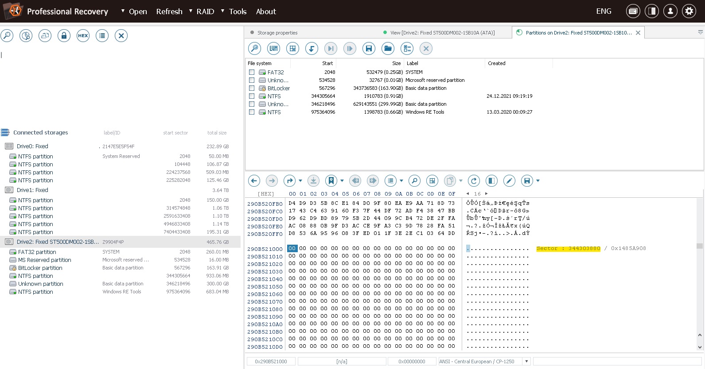This screenshot has width=705, height=369.
Task: Click the partition list layout icon
Action: pos(407,49)
